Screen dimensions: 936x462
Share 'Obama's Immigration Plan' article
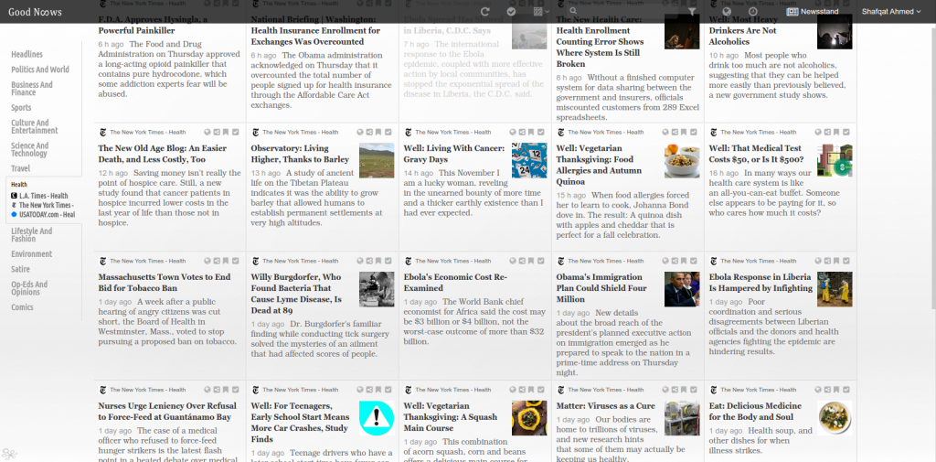[675, 261]
